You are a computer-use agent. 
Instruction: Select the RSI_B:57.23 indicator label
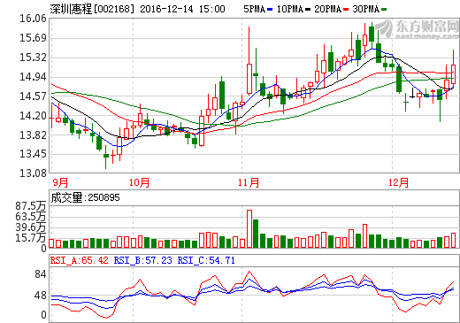click(143, 260)
